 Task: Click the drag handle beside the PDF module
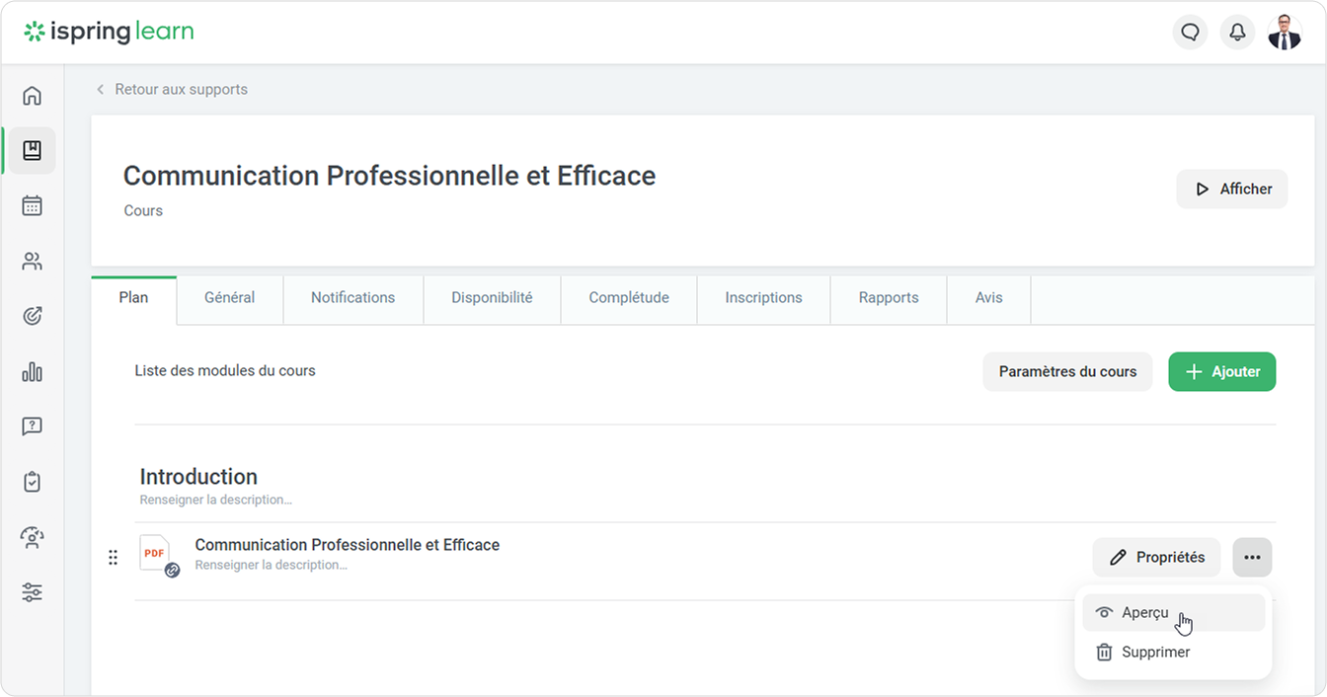pos(113,558)
